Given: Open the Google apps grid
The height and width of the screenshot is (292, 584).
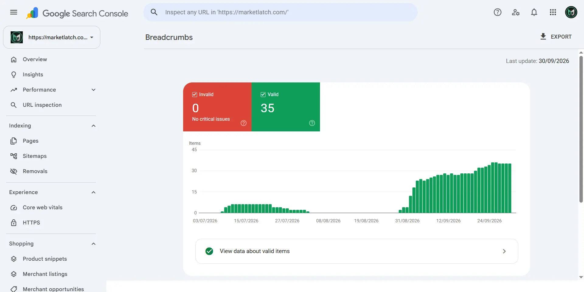Looking at the screenshot, I should point(553,12).
